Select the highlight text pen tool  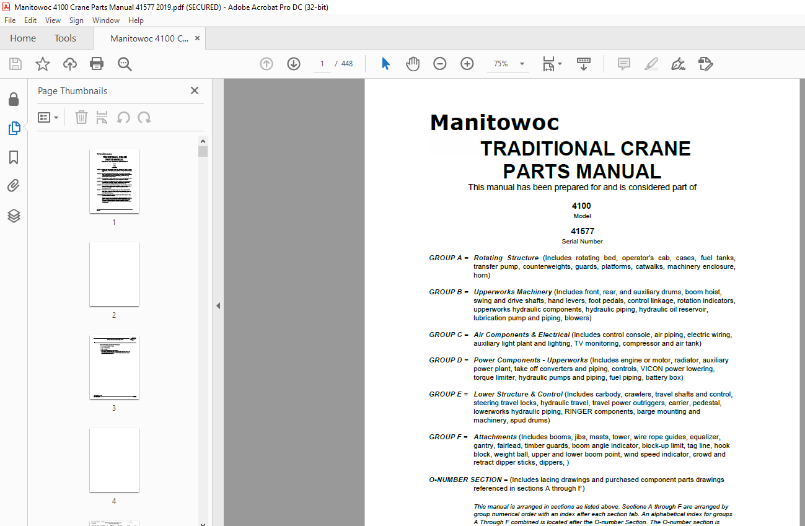(651, 64)
